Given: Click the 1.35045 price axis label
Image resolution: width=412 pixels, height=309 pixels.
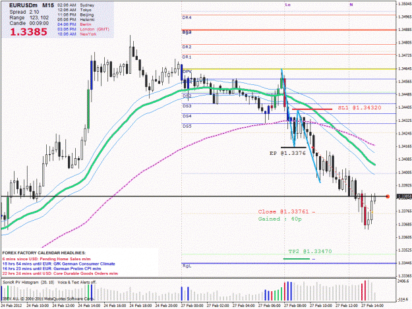Looking at the screenshot, I should click(x=405, y=4).
